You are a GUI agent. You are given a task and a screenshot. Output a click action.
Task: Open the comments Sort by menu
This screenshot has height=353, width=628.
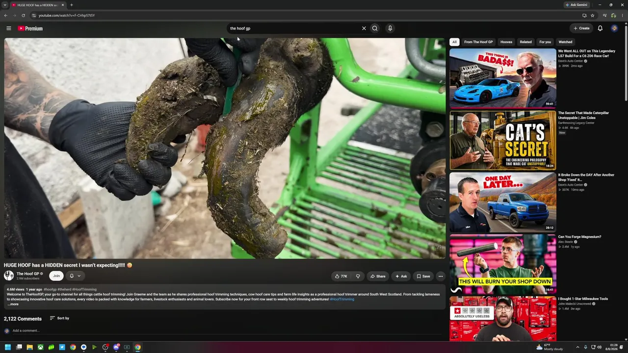[x=59, y=318]
